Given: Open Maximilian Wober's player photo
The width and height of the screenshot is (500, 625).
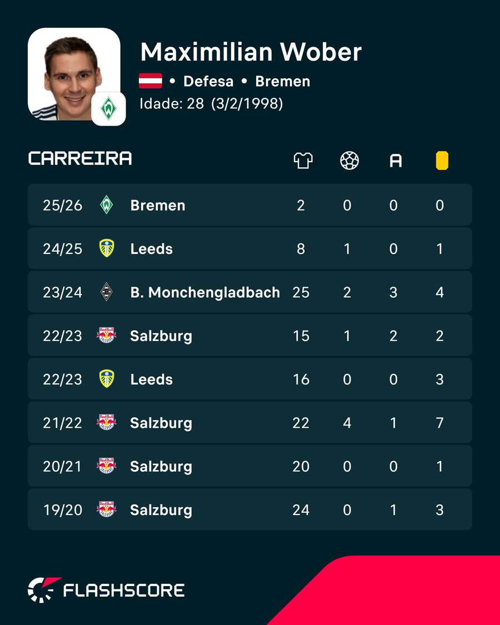Looking at the screenshot, I should point(74,74).
